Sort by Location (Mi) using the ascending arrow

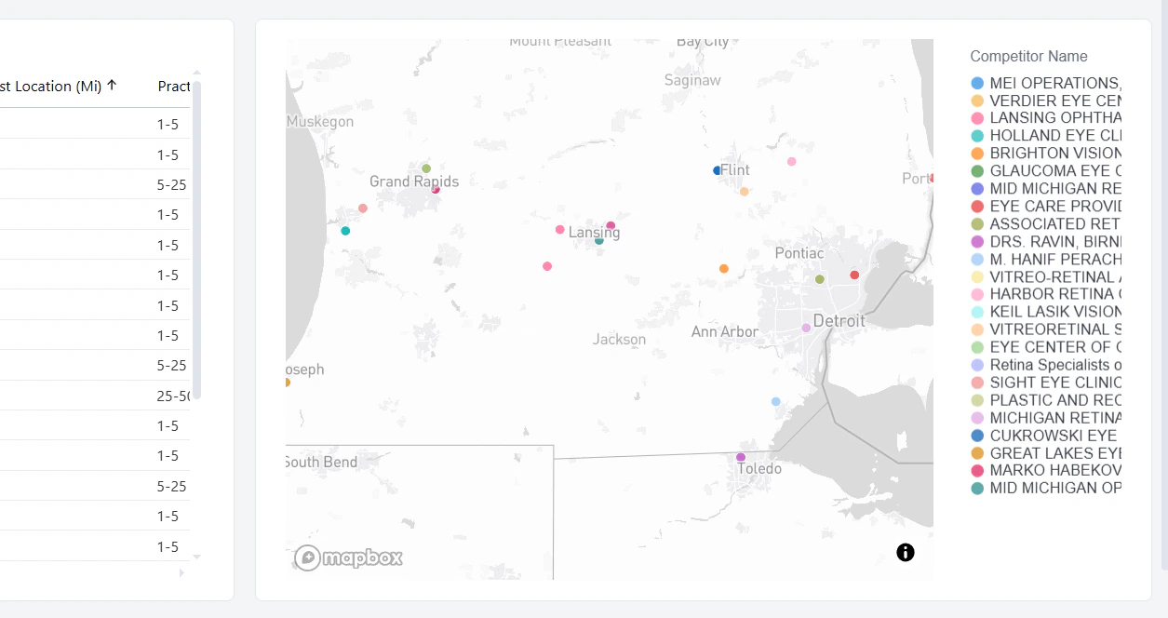[x=112, y=86]
